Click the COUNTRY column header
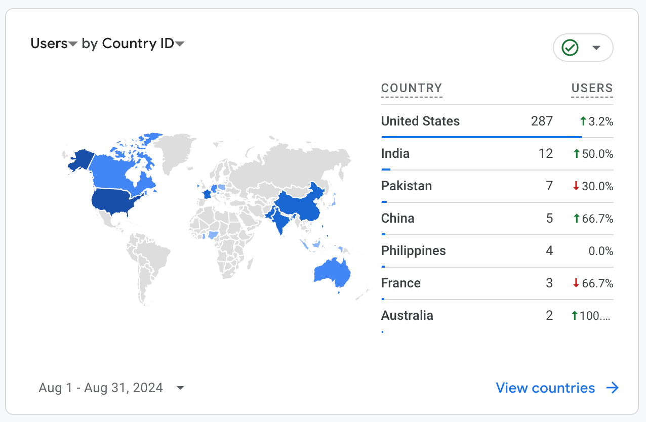The image size is (646, 422). tap(411, 88)
